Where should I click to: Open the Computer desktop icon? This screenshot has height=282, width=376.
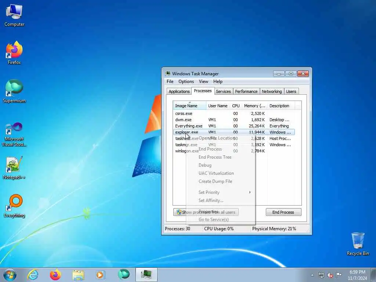coord(14,15)
